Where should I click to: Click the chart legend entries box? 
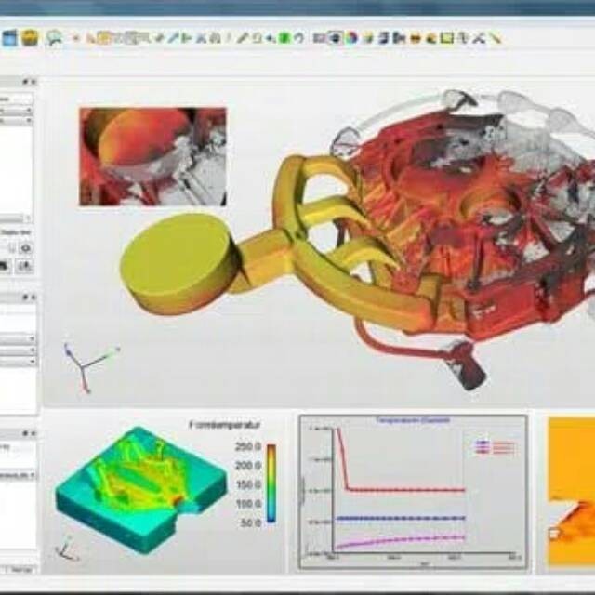[x=496, y=447]
